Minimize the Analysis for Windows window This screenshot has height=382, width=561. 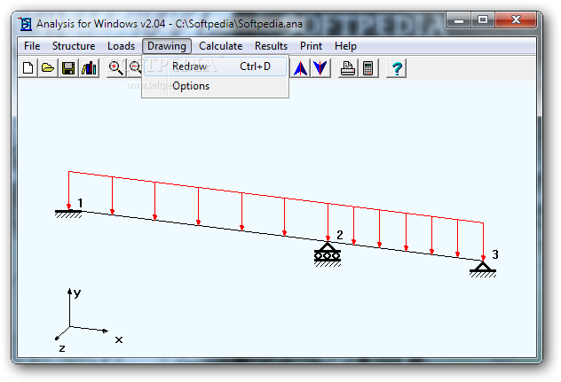coord(459,20)
